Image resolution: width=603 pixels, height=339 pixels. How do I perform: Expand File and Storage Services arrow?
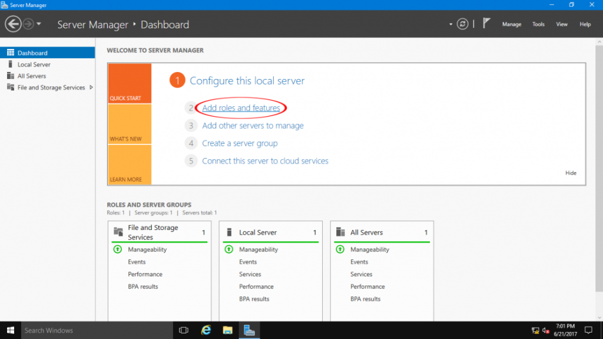(91, 87)
